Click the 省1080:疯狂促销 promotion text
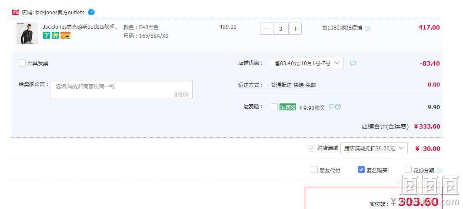This screenshot has width=463, height=209. click(342, 28)
